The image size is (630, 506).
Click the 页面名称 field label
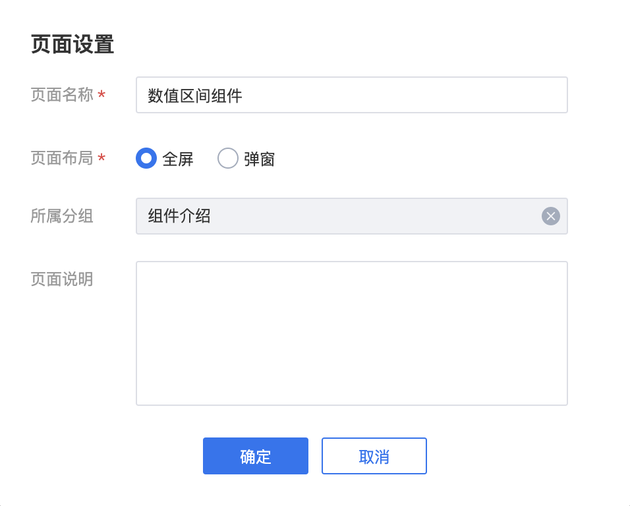[62, 95]
